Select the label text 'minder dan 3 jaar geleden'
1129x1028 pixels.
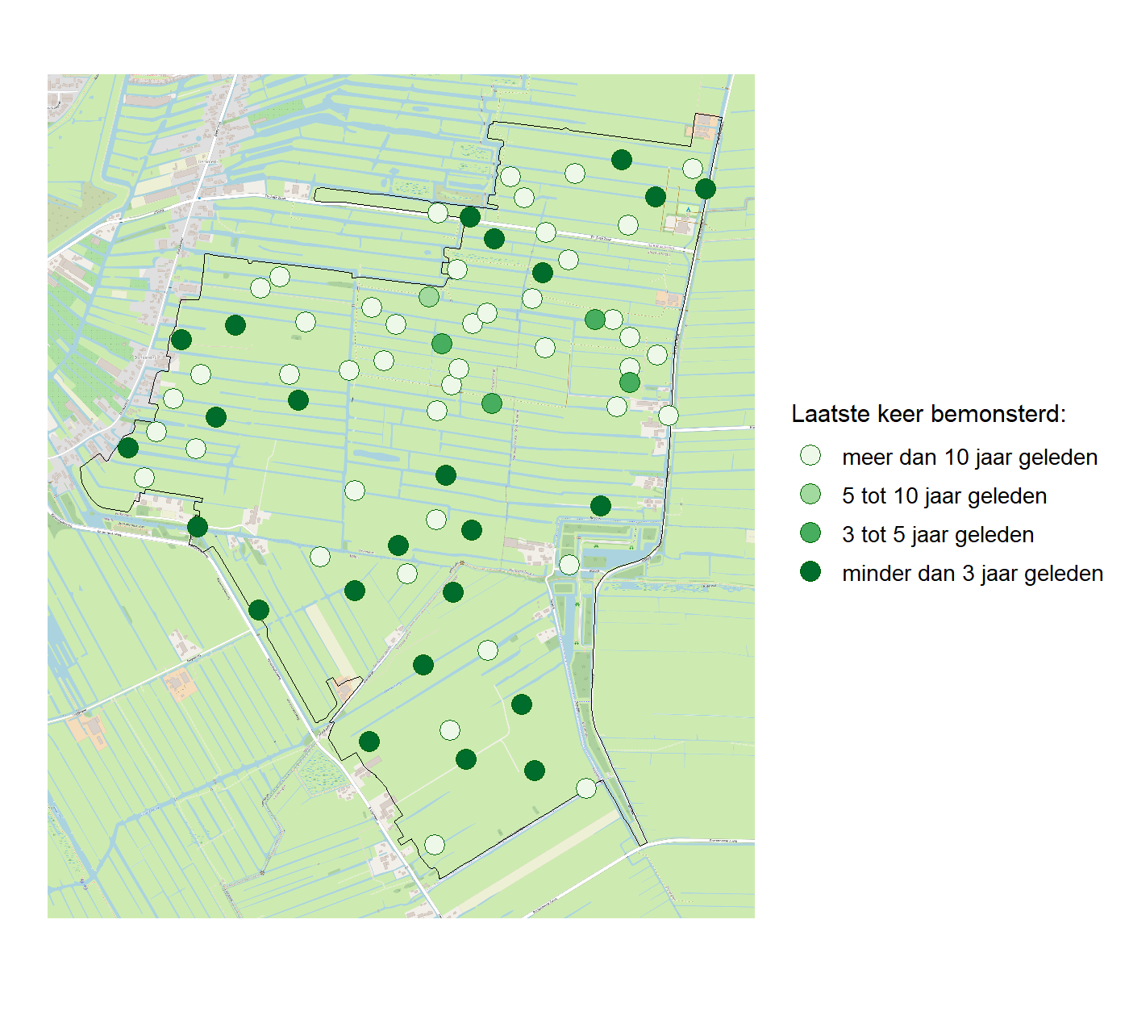pyautogui.click(x=973, y=574)
